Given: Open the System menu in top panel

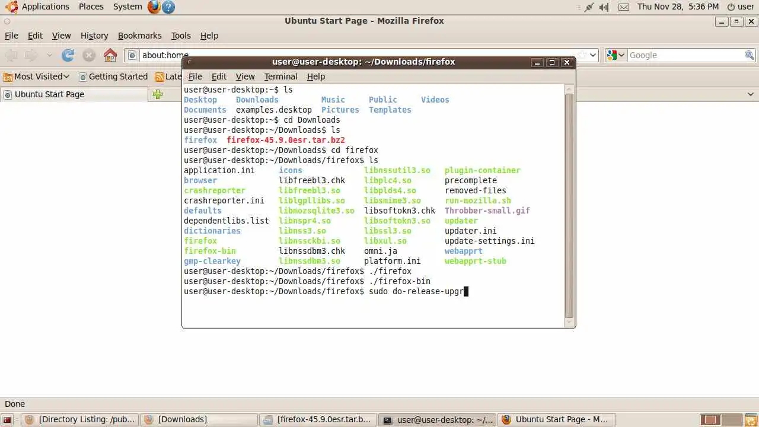Looking at the screenshot, I should pos(127,7).
